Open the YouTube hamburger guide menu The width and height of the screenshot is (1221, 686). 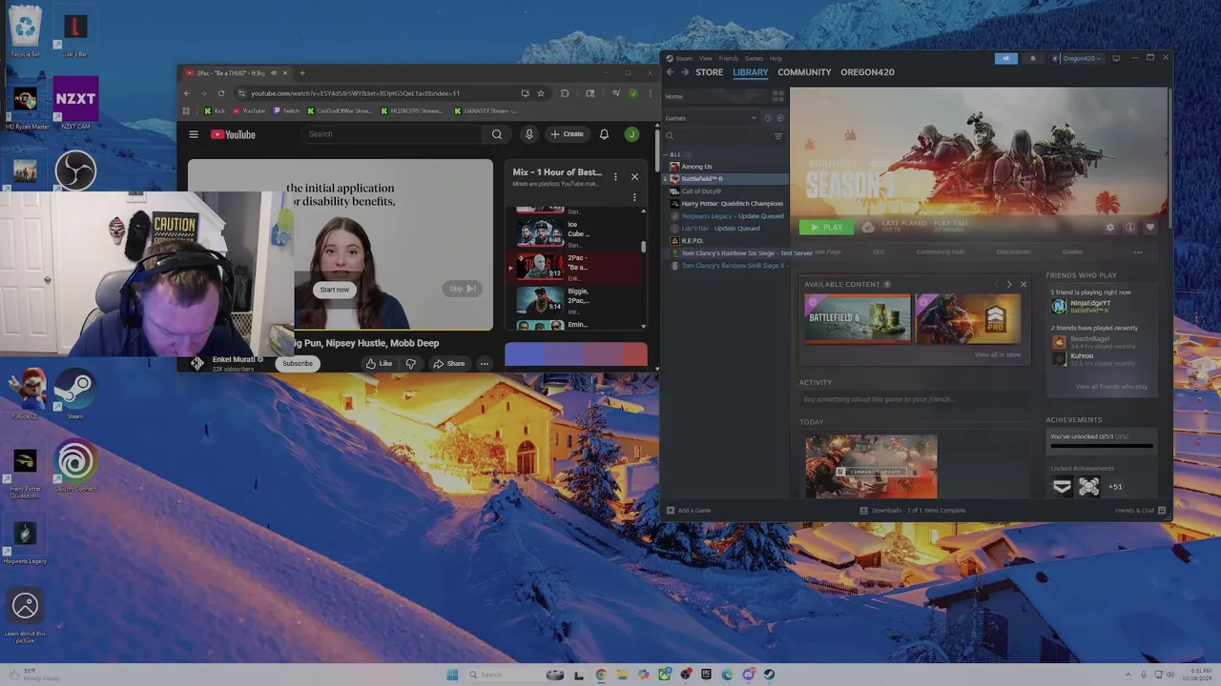(194, 134)
